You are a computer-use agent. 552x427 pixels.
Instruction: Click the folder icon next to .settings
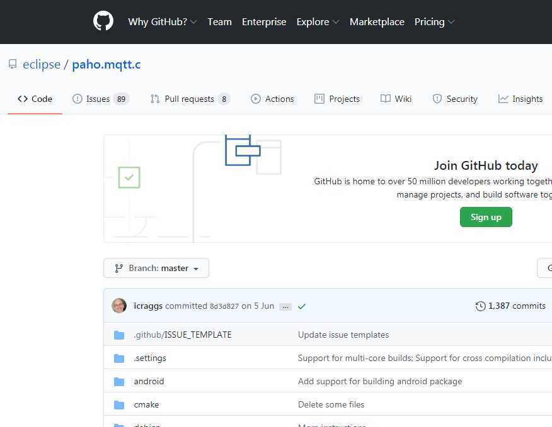coord(119,358)
